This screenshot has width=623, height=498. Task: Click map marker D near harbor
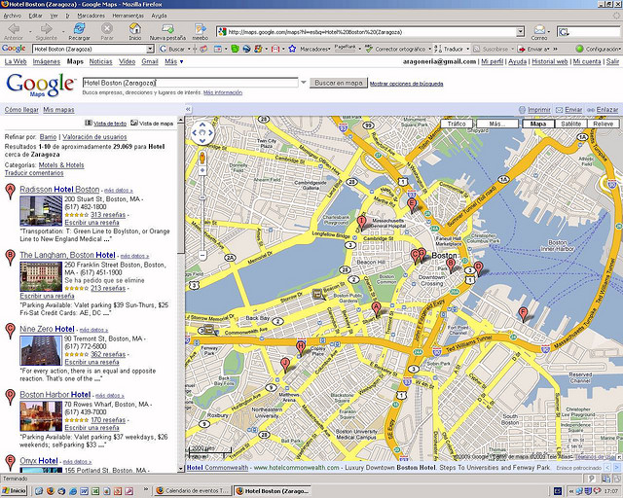pos(479,268)
